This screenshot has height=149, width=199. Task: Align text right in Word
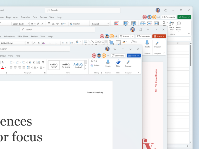[x=20, y=67]
